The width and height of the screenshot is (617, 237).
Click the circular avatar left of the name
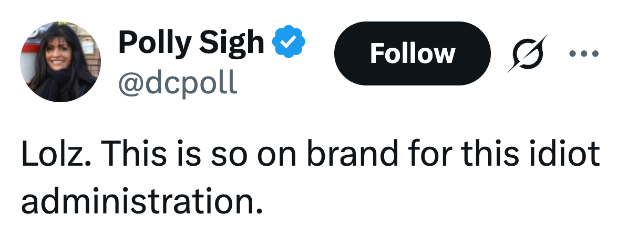pos(60,62)
